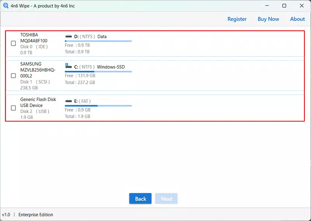The width and height of the screenshot is (311, 221).
Task: Close the 4n6 Wipe window
Action: (x=302, y=5)
